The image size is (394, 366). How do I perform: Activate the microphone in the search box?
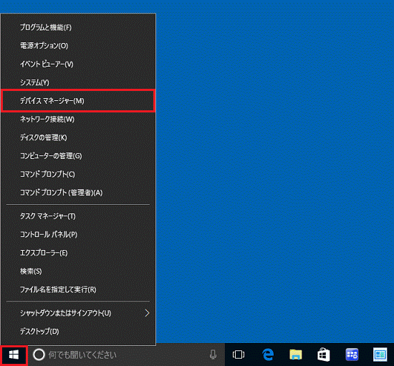[213, 355]
